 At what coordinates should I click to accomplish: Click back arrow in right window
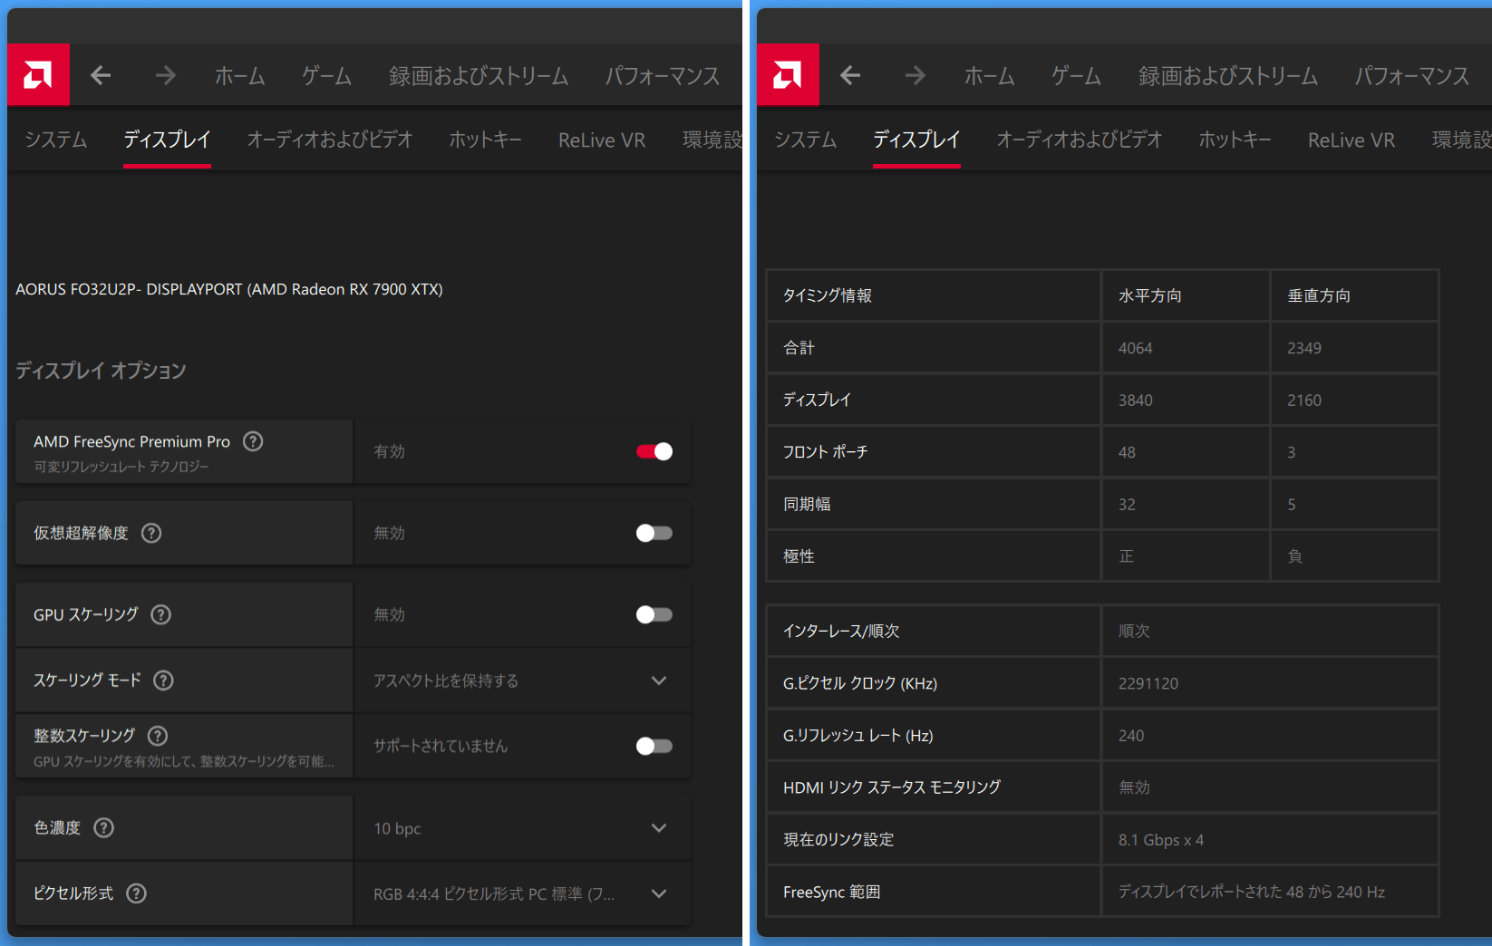pos(850,75)
